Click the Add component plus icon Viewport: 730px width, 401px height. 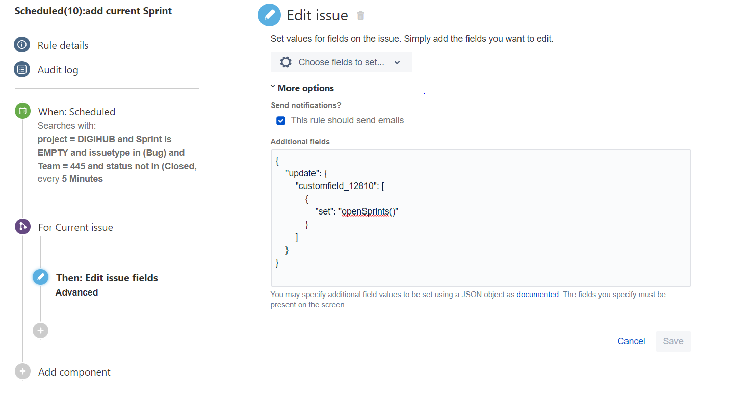22,371
